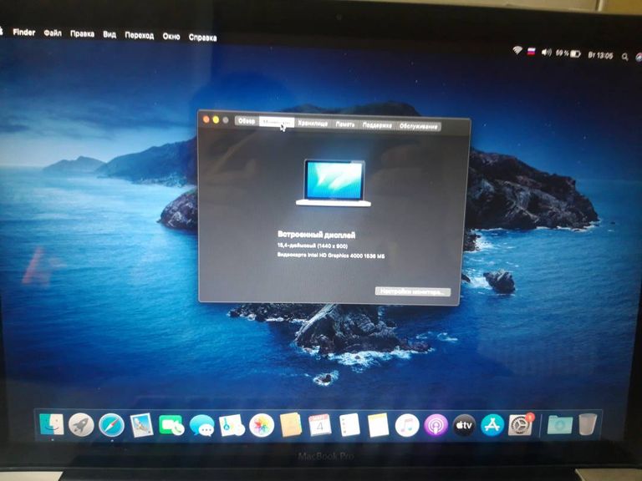Open Apple TV app in Dock
The image size is (642, 481).
point(464,425)
